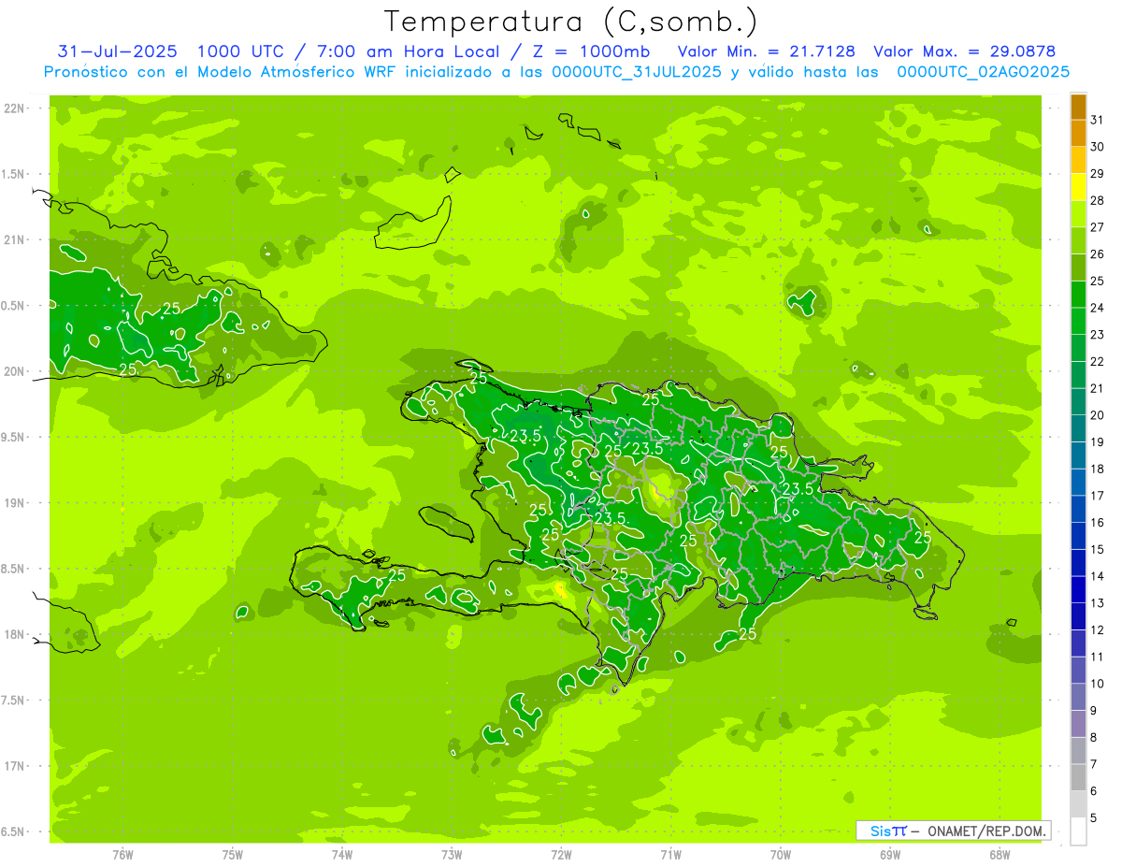Click the "22N" latitude label
This screenshot has height=867, width=1122.
[14, 108]
